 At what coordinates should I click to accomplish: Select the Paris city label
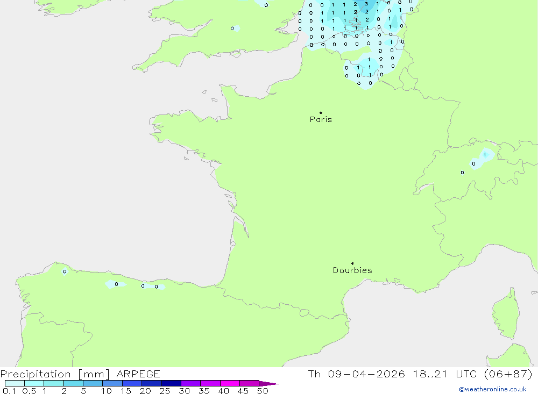click(x=321, y=120)
